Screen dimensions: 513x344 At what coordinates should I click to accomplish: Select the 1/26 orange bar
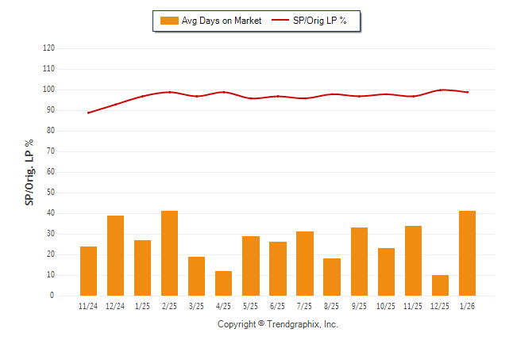pyautogui.click(x=467, y=254)
